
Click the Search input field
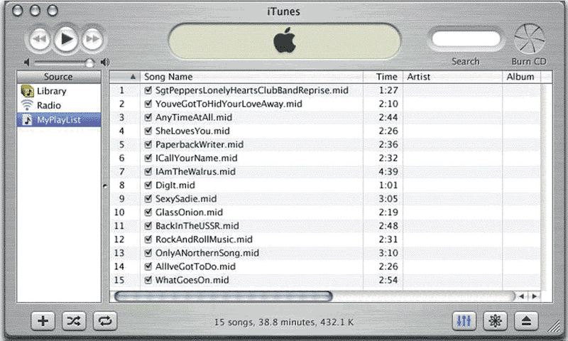[x=465, y=39]
